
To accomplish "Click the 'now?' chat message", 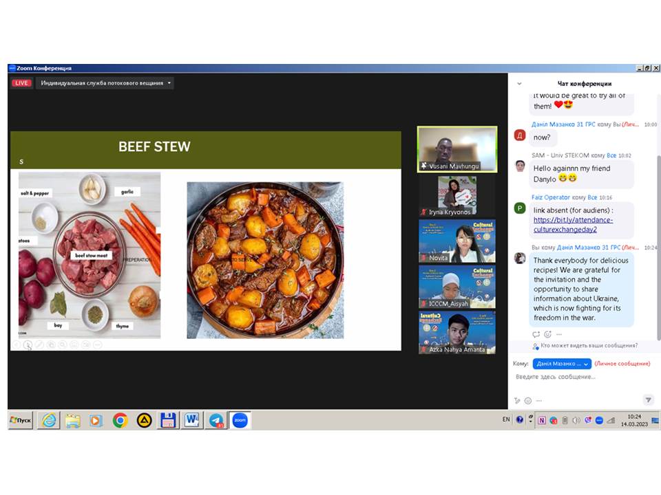I will pyautogui.click(x=542, y=137).
